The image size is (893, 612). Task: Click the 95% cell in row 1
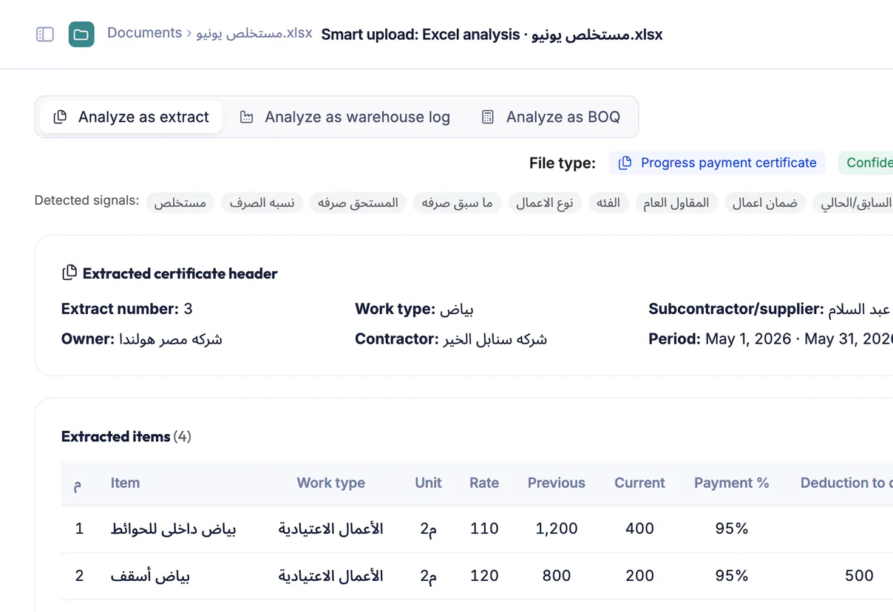pos(732,528)
